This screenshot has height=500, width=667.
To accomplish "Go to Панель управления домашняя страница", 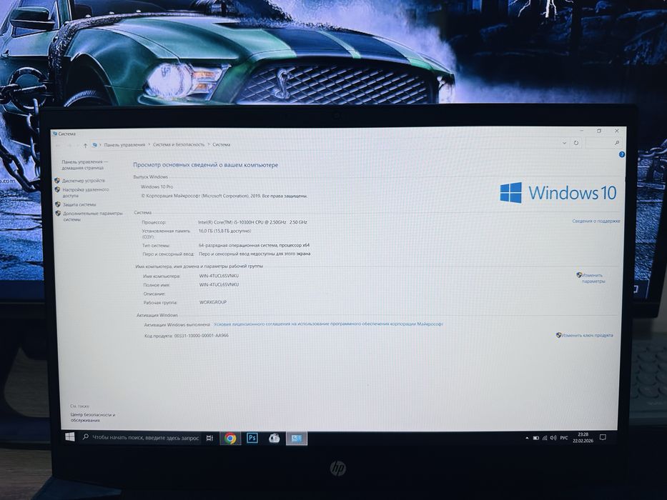I will pos(84,164).
